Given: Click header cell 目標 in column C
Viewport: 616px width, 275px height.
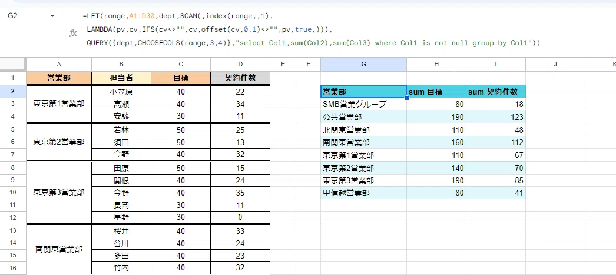Looking at the screenshot, I should (181, 78).
